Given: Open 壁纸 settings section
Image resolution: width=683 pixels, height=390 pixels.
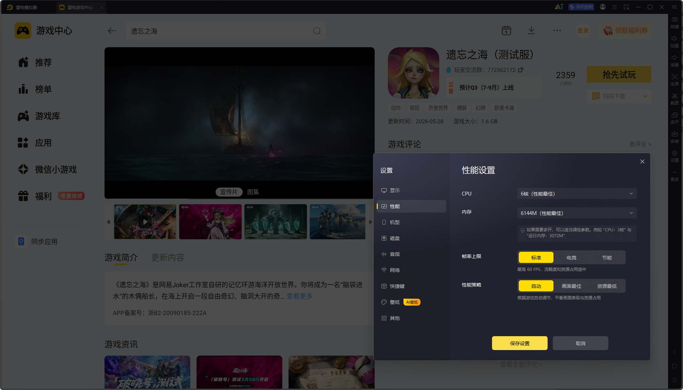Looking at the screenshot, I should point(411,302).
